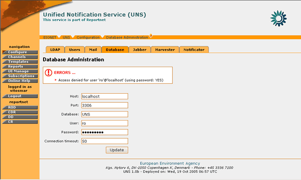Click the Host input field

105,97
